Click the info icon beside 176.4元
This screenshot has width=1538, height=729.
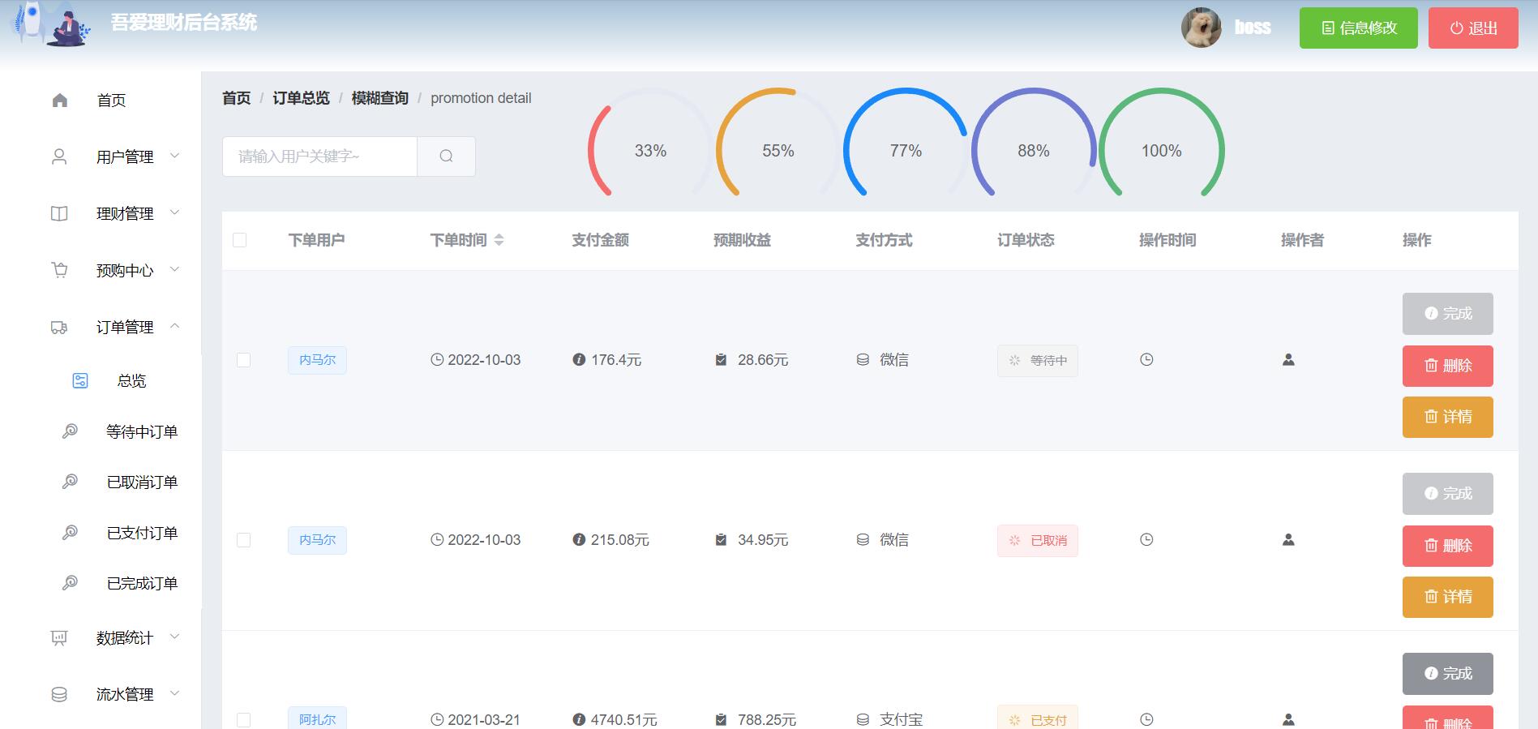pos(579,359)
